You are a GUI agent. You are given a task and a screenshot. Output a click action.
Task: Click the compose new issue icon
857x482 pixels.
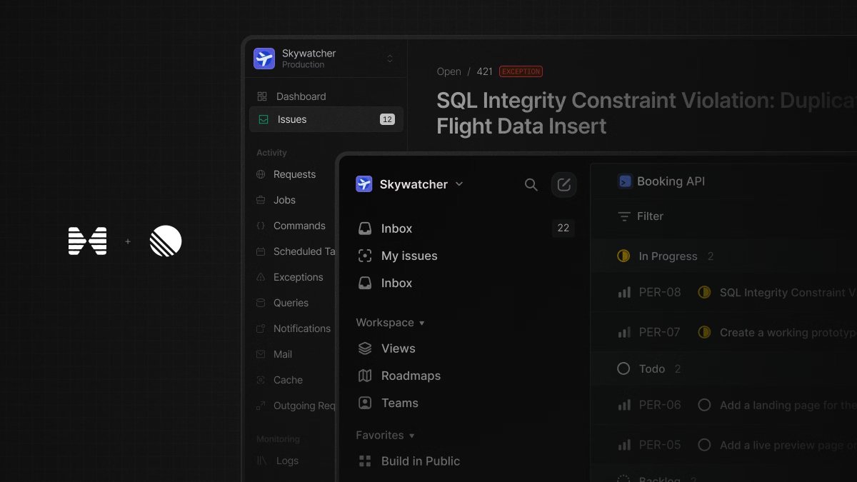(x=563, y=185)
